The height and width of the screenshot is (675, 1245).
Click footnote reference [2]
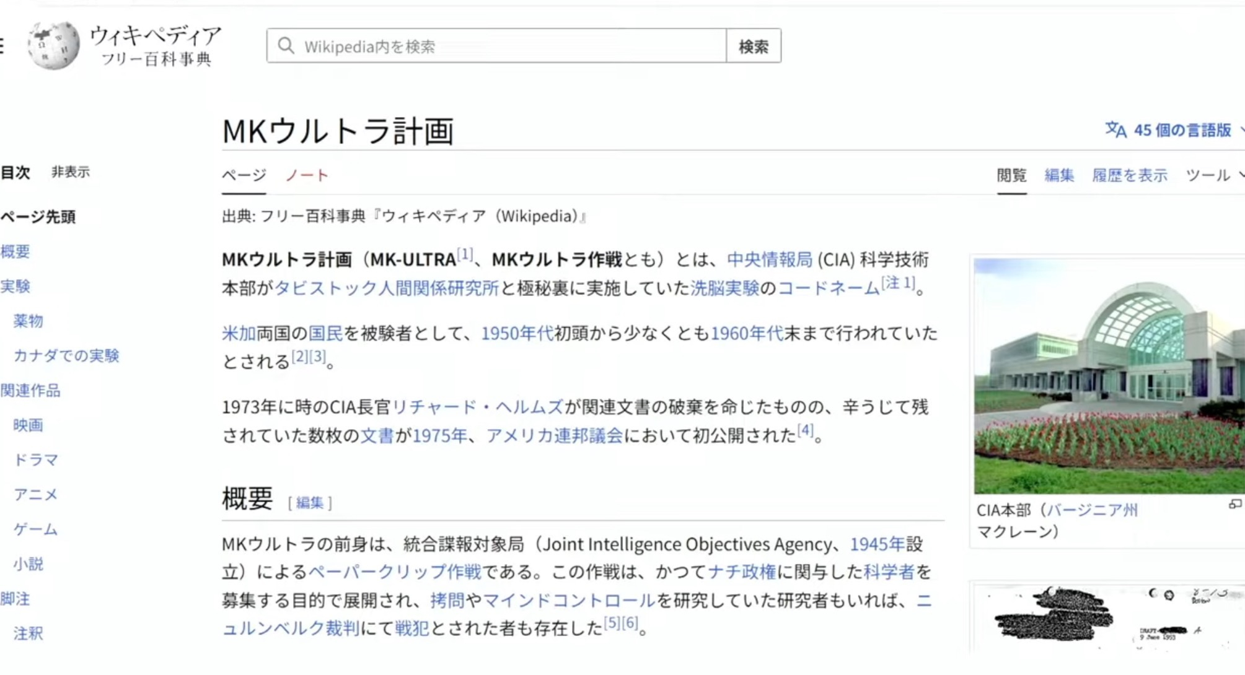click(x=299, y=356)
